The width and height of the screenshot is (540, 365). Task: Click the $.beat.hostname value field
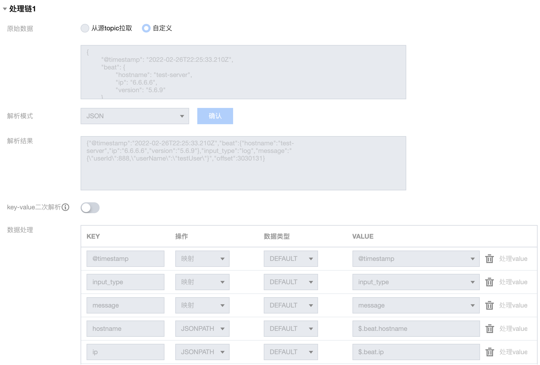click(416, 329)
